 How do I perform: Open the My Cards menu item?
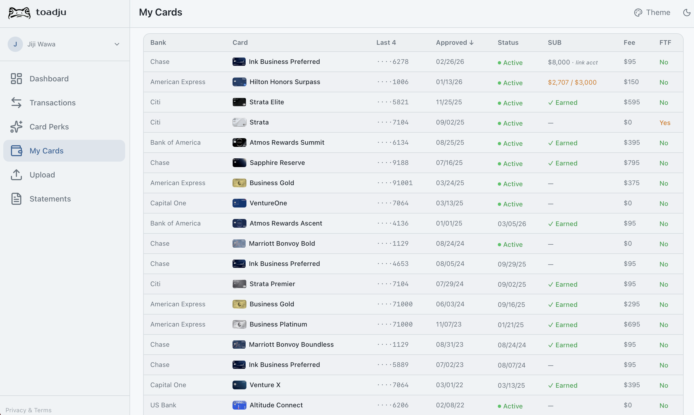46,151
